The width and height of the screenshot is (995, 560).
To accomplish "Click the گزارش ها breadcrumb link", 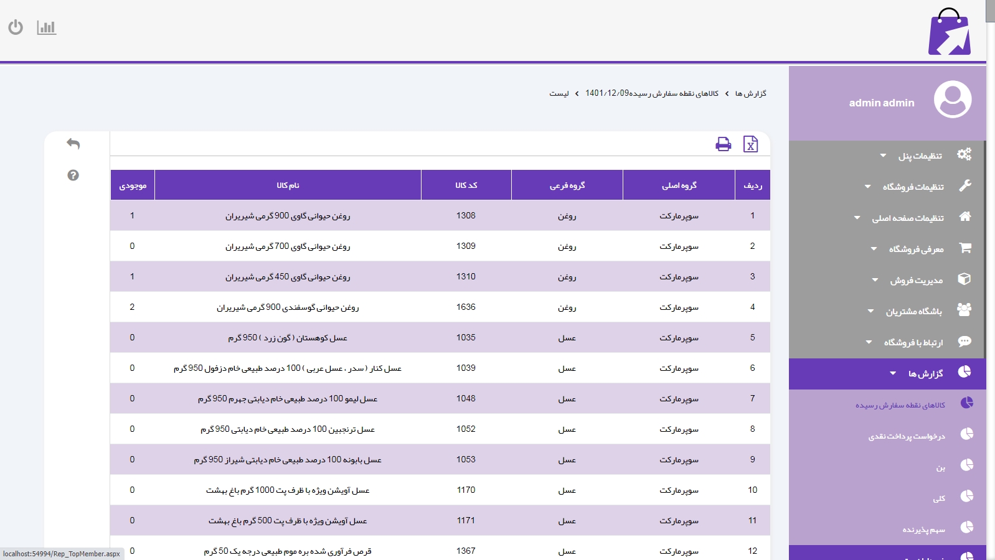I will pyautogui.click(x=750, y=93).
